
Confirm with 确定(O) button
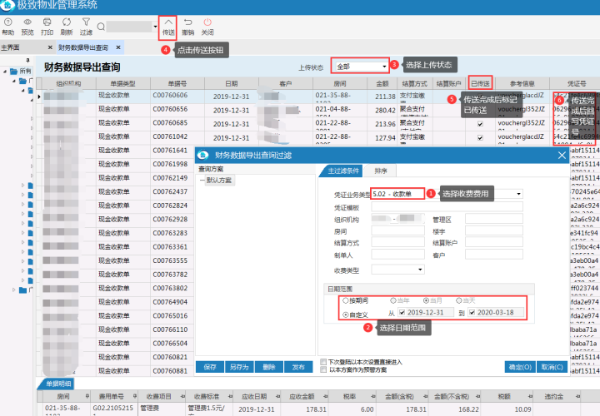click(x=520, y=367)
